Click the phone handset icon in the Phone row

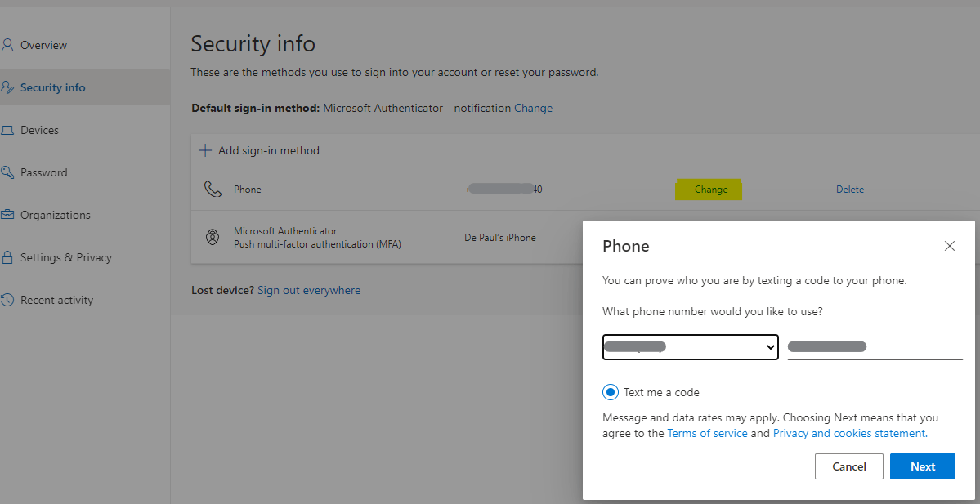213,189
